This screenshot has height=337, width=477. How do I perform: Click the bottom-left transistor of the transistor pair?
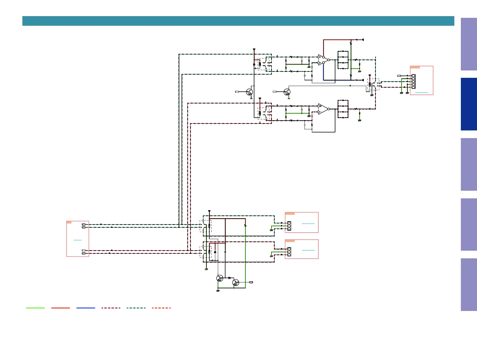[220, 278]
